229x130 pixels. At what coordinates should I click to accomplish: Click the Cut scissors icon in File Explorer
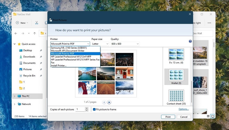click(37, 23)
